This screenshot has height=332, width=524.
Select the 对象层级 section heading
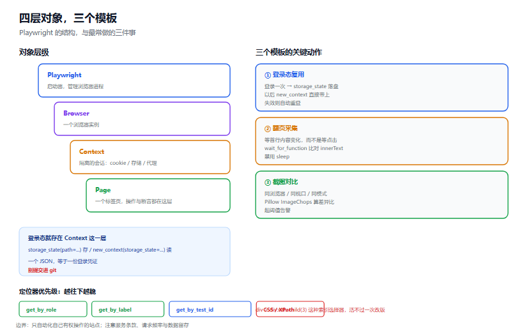[x=34, y=52]
